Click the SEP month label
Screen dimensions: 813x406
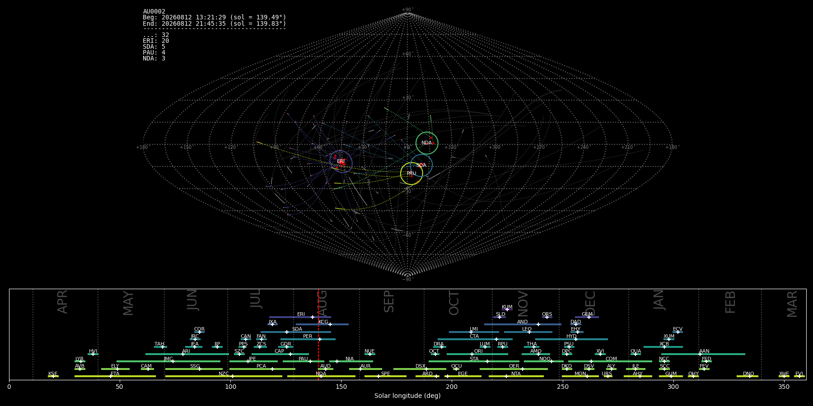(x=389, y=301)
